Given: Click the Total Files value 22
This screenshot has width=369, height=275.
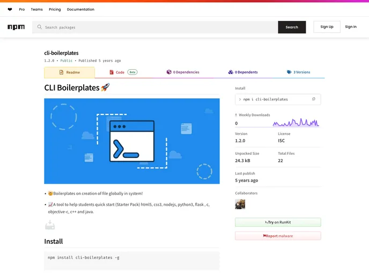Looking at the screenshot, I should [x=281, y=161].
